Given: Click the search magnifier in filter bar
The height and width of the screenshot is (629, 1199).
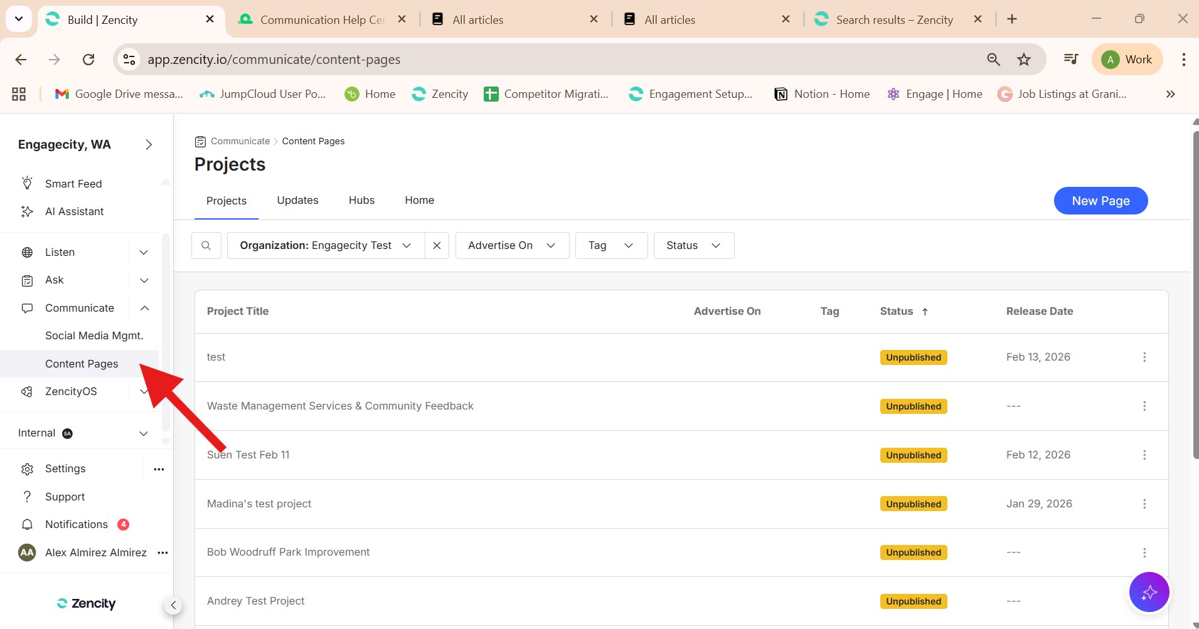Looking at the screenshot, I should (206, 245).
